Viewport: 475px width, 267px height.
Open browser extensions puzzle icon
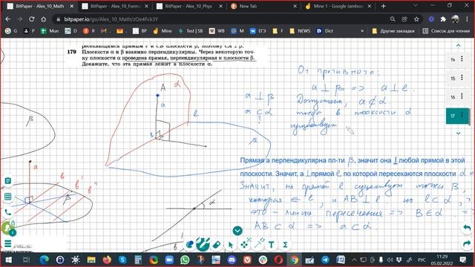[443, 19]
